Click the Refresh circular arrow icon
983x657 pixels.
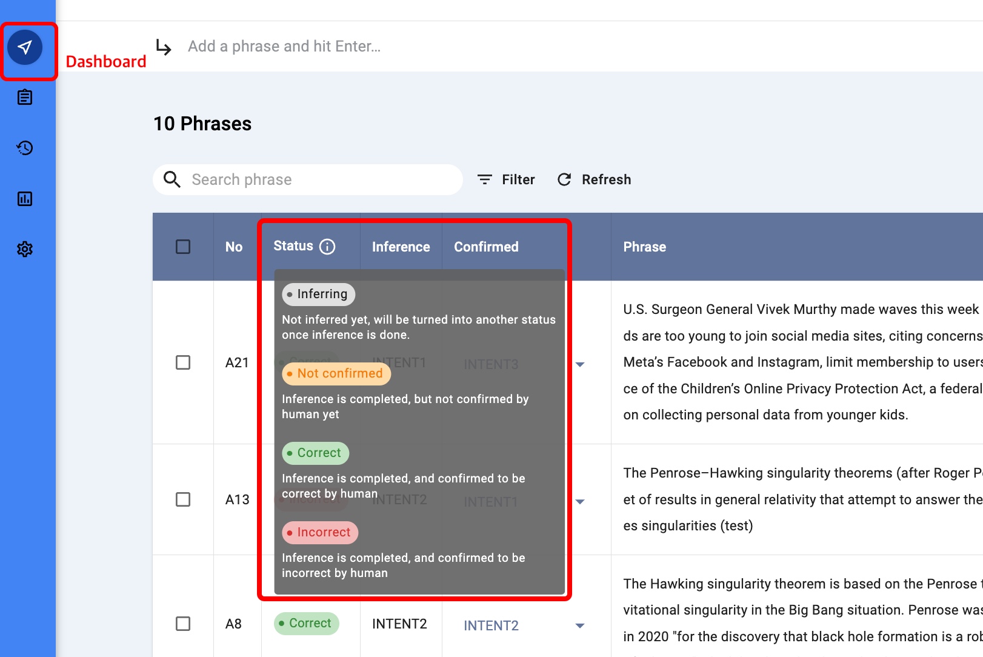[x=564, y=179]
